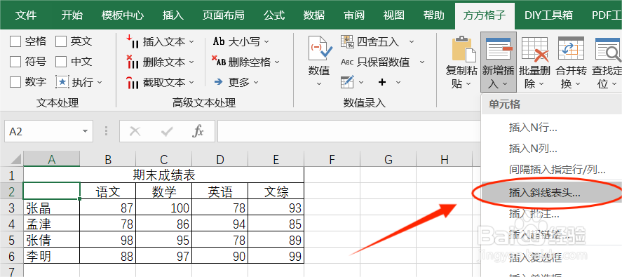Open the 大小写 dropdown arrow
622x277 pixels.
(x=266, y=41)
